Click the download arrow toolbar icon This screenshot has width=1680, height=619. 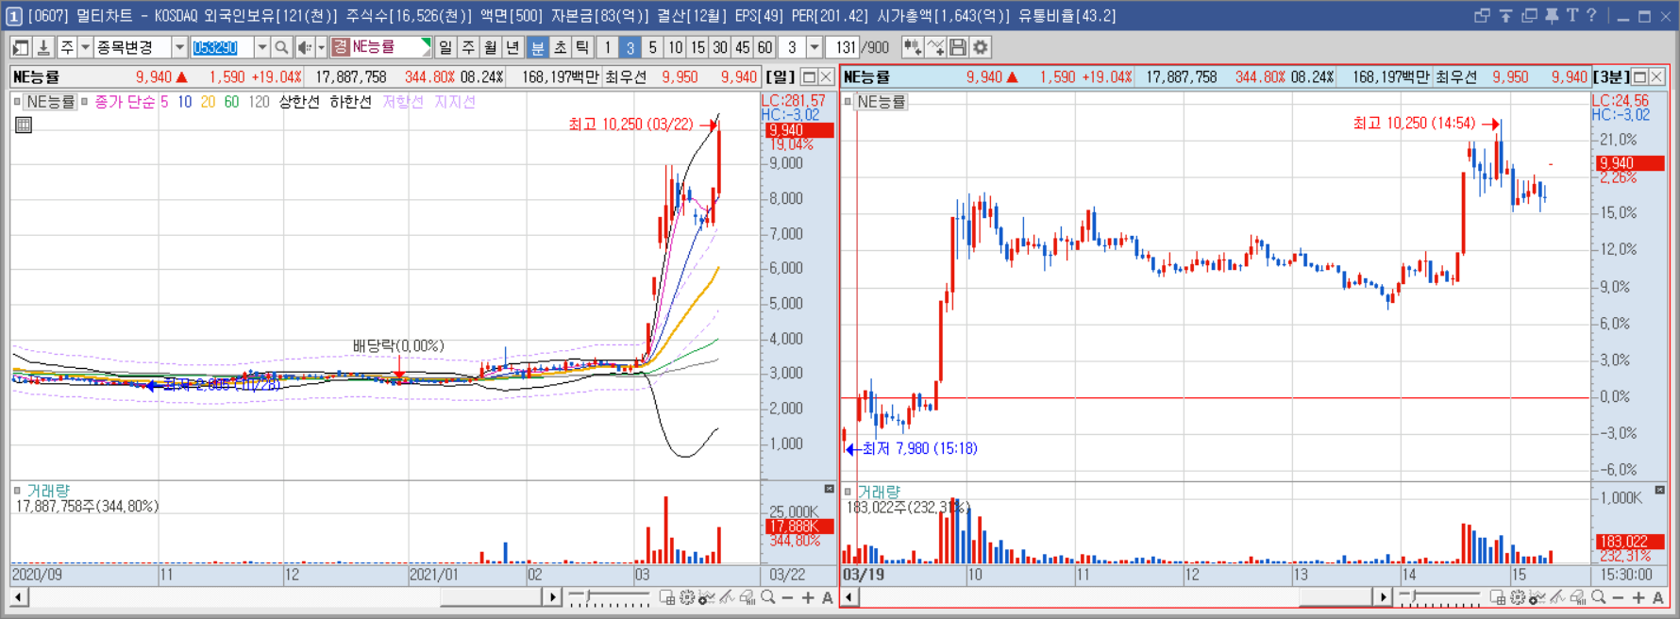[x=43, y=47]
